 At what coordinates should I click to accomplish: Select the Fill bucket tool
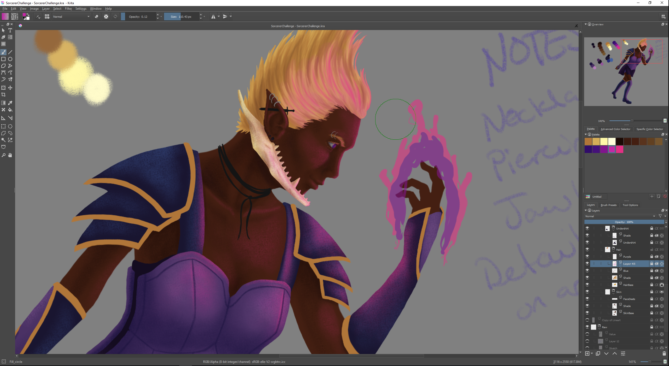(10, 110)
